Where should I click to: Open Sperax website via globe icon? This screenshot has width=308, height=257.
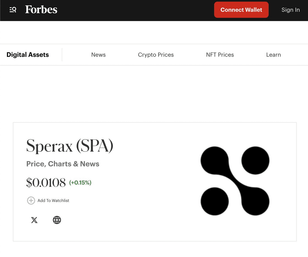(57, 220)
